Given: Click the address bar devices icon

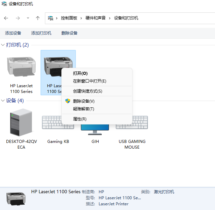Looking at the screenshot, I should (x=50, y=18).
